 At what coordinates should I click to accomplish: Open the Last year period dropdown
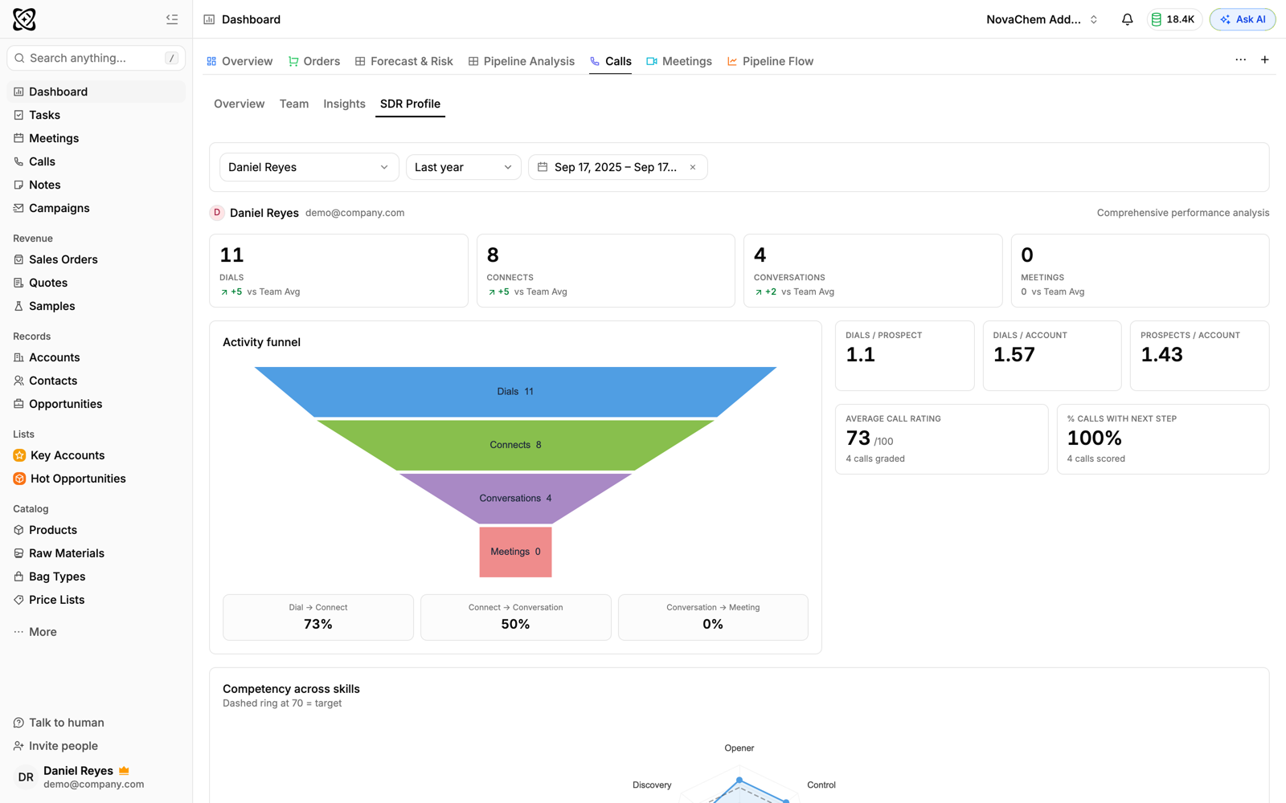[x=464, y=167]
